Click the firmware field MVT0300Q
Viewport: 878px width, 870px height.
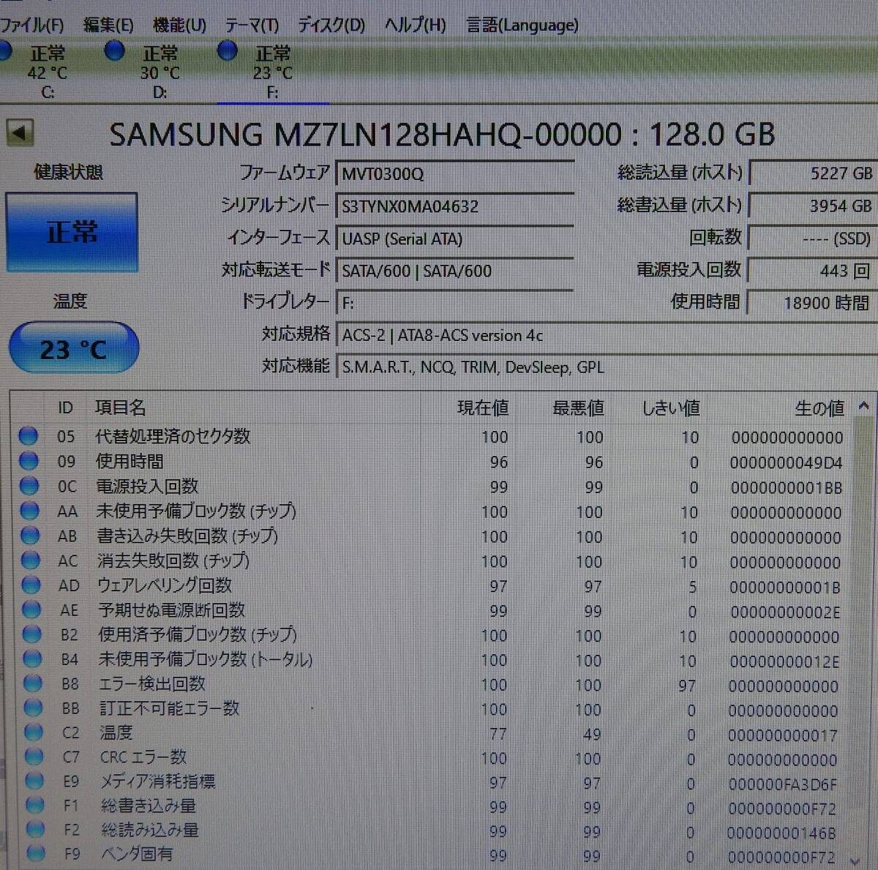pyautogui.click(x=454, y=174)
